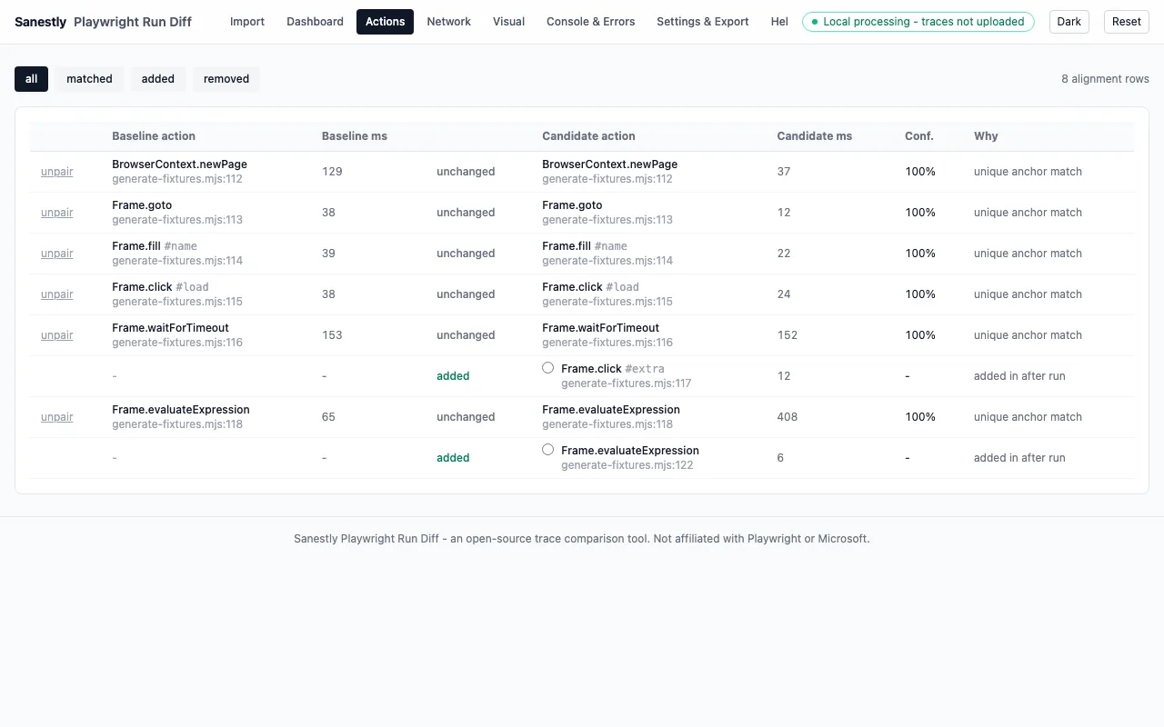
Task: Click the Local processing status badge
Action: point(918,22)
